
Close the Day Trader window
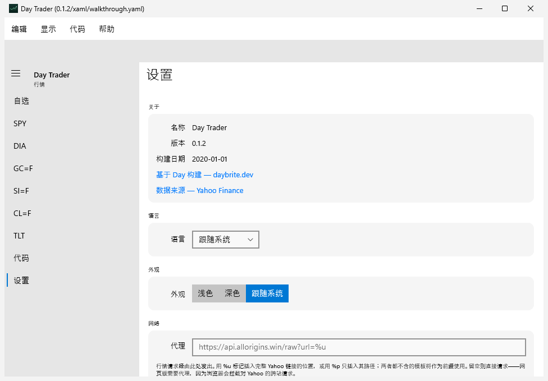(531, 9)
